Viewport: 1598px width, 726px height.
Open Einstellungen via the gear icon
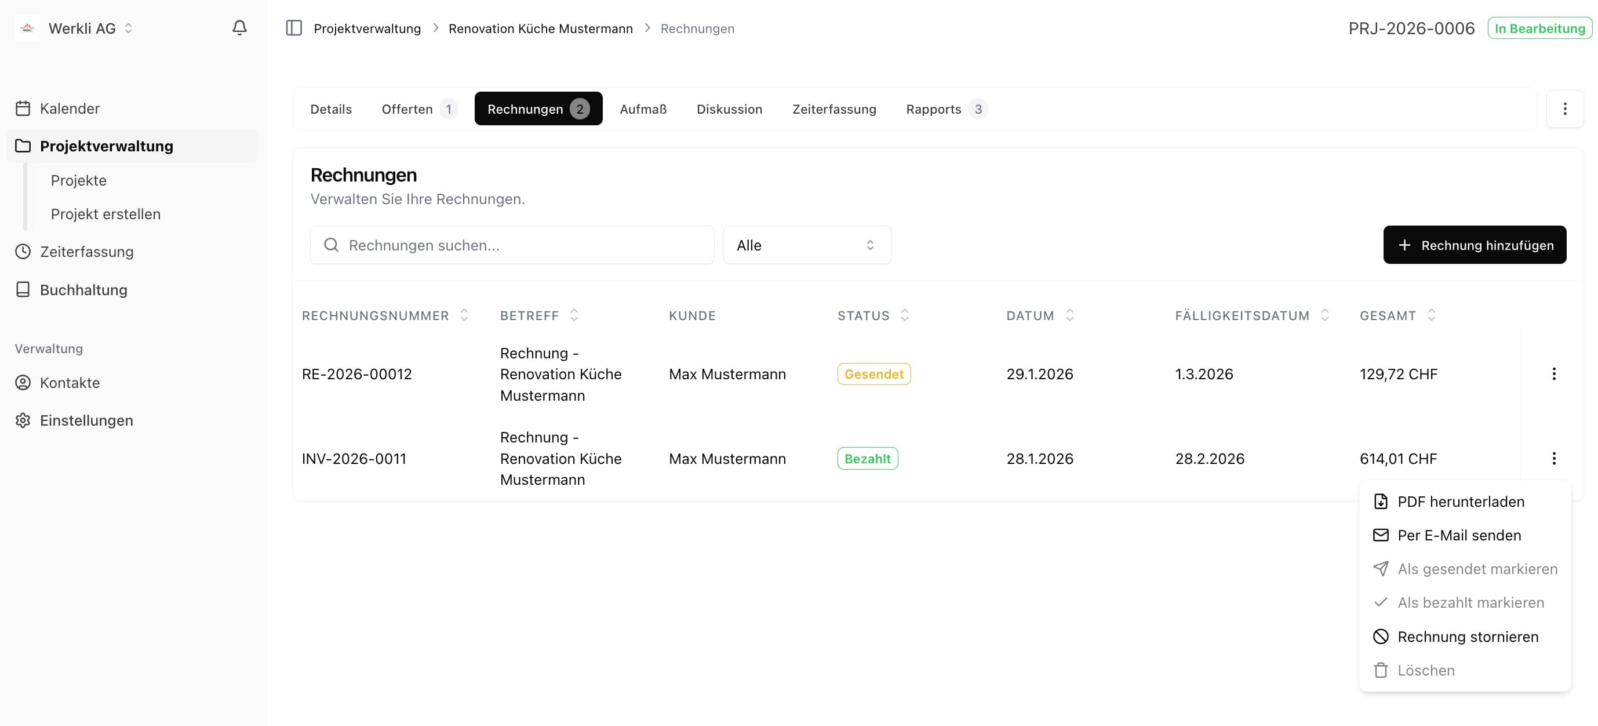click(23, 420)
